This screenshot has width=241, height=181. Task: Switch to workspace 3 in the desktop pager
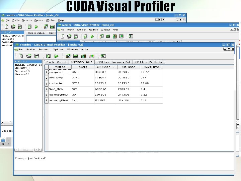coord(3,144)
